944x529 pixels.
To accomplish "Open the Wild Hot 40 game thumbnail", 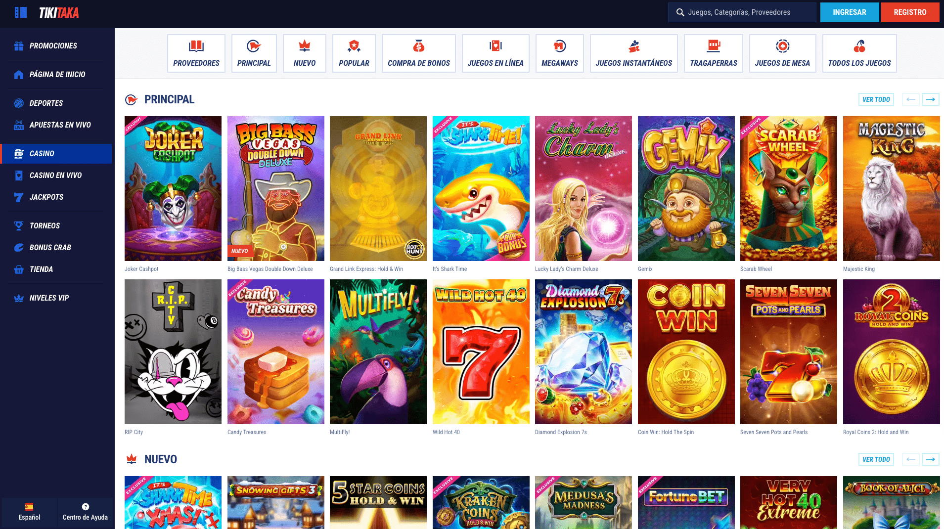I will point(481,352).
